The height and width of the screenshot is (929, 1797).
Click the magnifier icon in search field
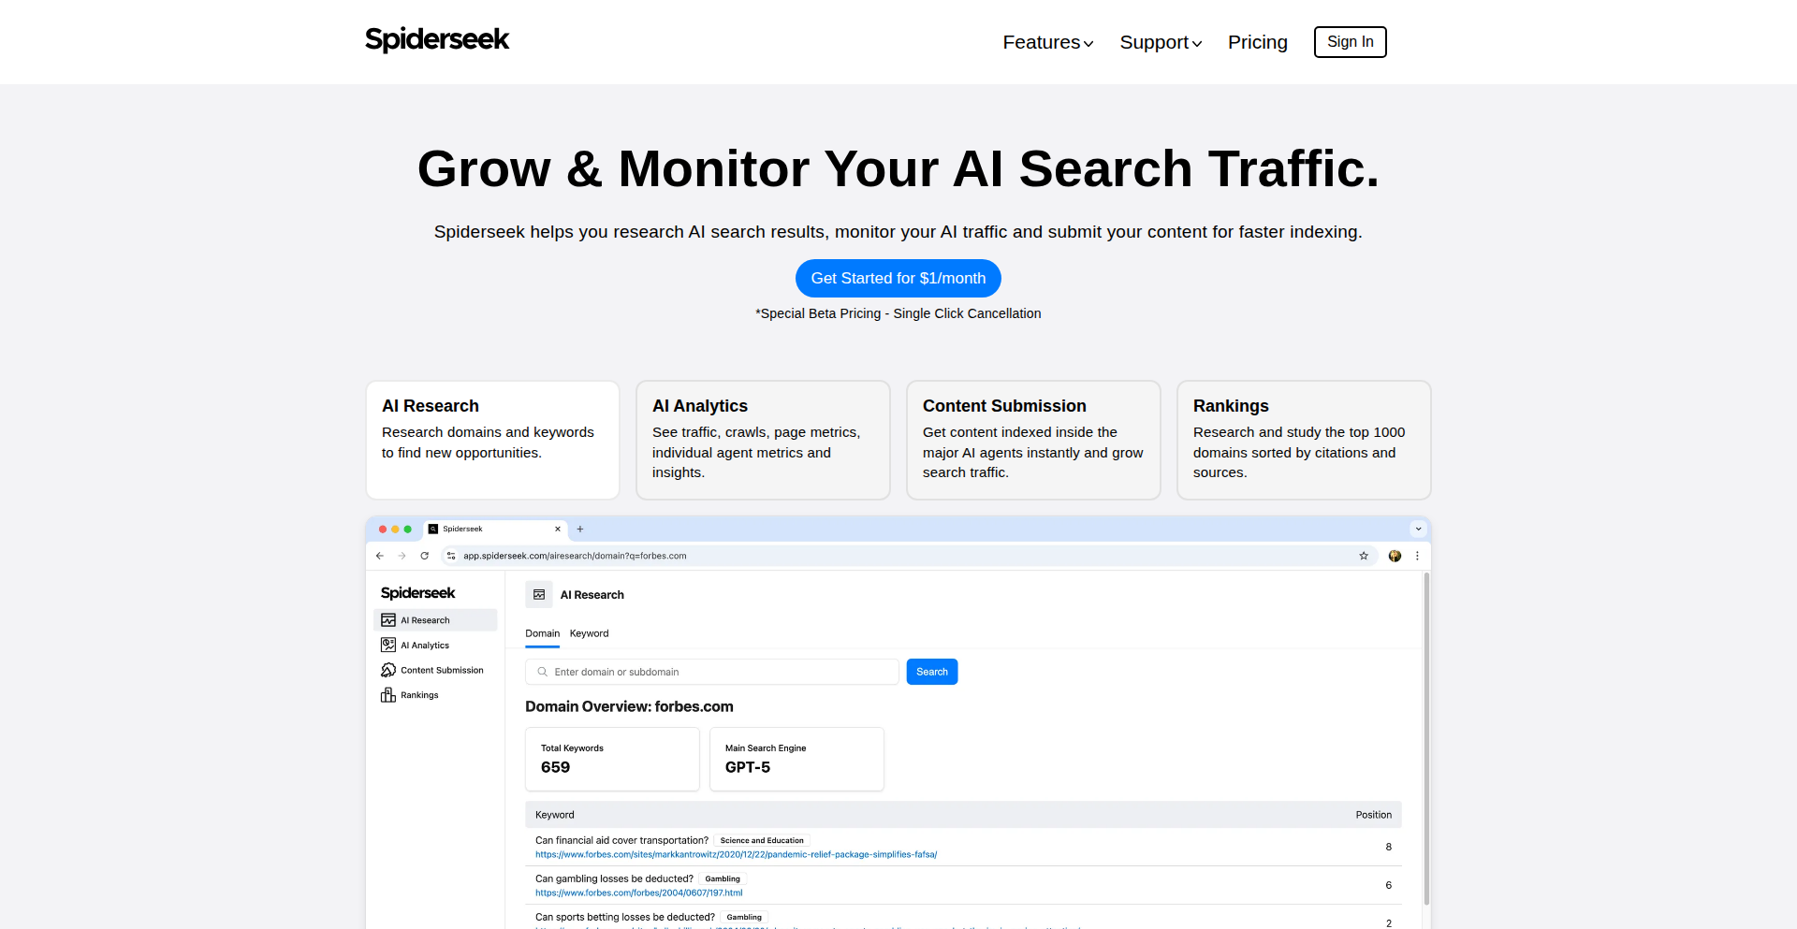[x=542, y=672]
